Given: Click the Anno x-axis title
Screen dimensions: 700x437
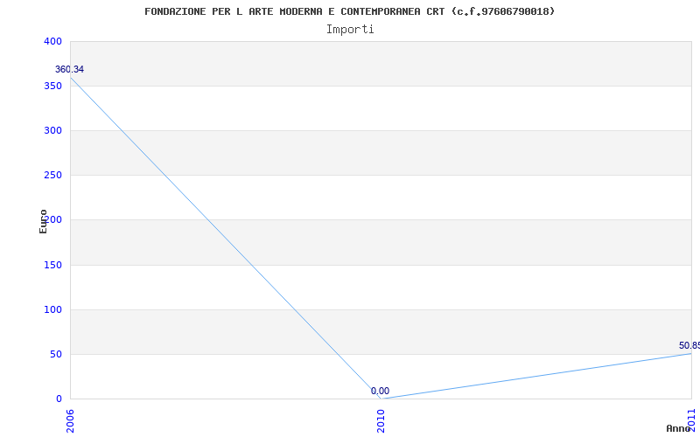Looking at the screenshot, I should (x=679, y=428).
